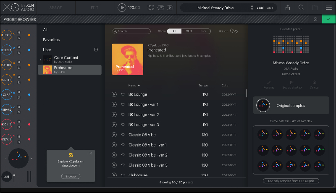Select the FLEX 1 channel circle
Viewport: 336px width, 193px height.
pos(7,50)
